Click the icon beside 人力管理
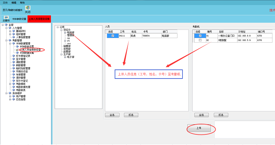Image resolution: width=275 pixels, height=145 pixels. click(x=10, y=28)
